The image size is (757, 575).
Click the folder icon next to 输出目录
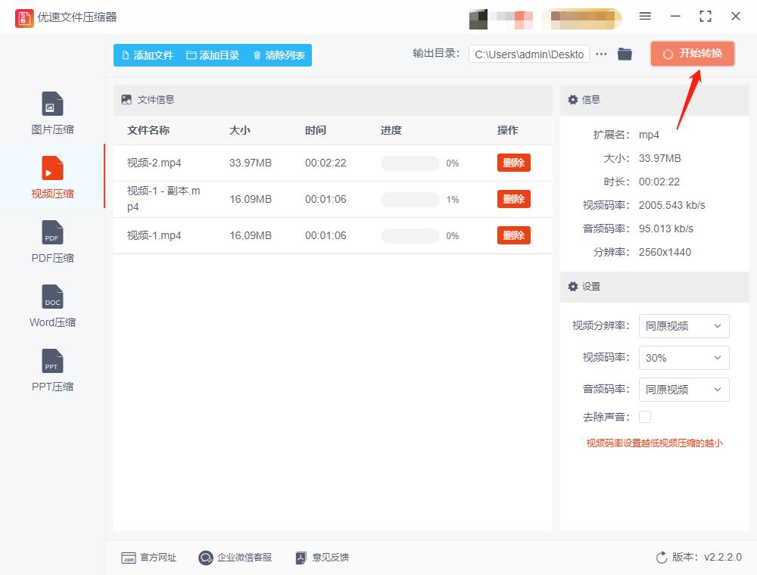click(x=625, y=54)
